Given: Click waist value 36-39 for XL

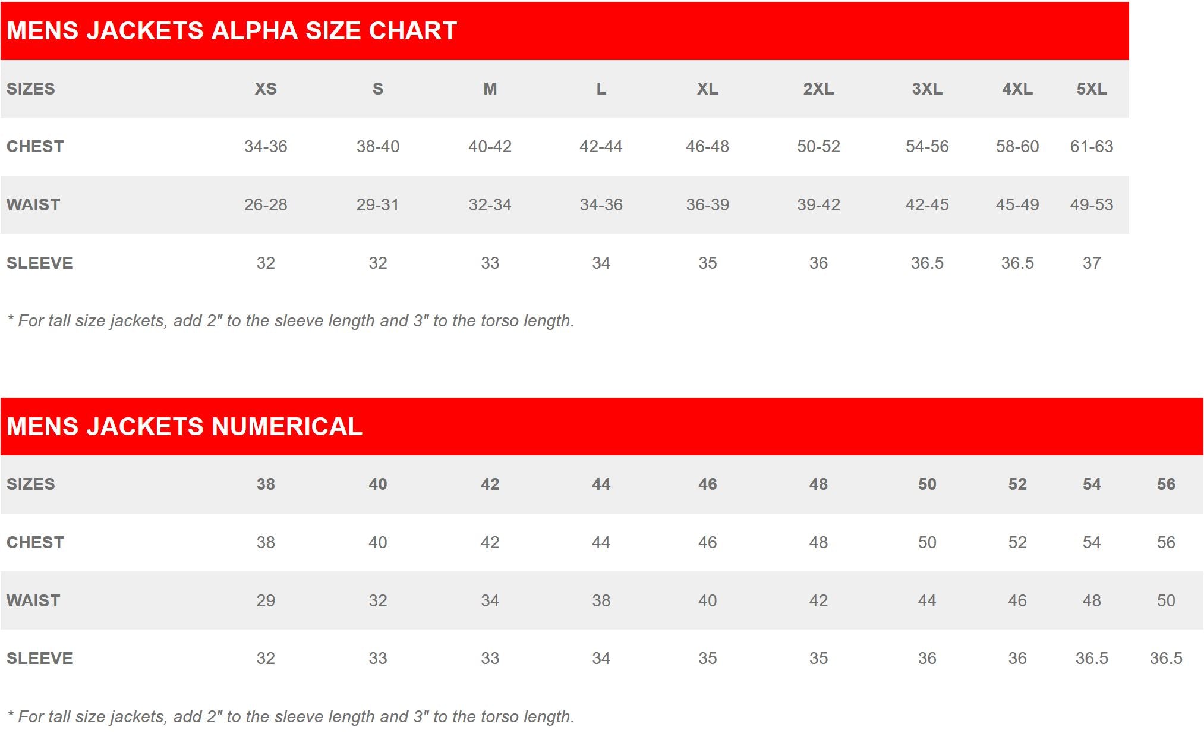Looking at the screenshot, I should click(x=707, y=205).
